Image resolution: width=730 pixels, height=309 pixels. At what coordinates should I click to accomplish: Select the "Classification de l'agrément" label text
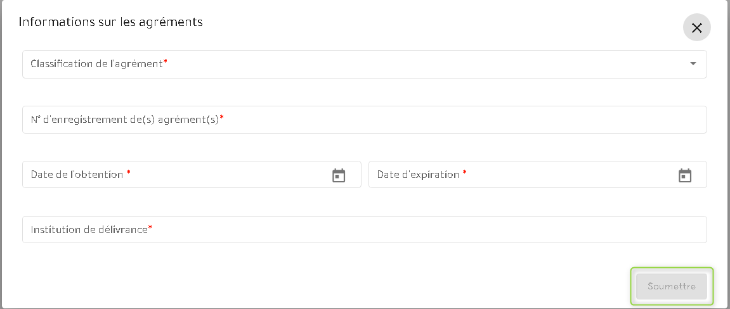tap(96, 64)
